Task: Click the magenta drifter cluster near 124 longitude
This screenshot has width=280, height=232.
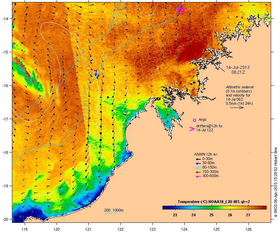Action: click(180, 9)
